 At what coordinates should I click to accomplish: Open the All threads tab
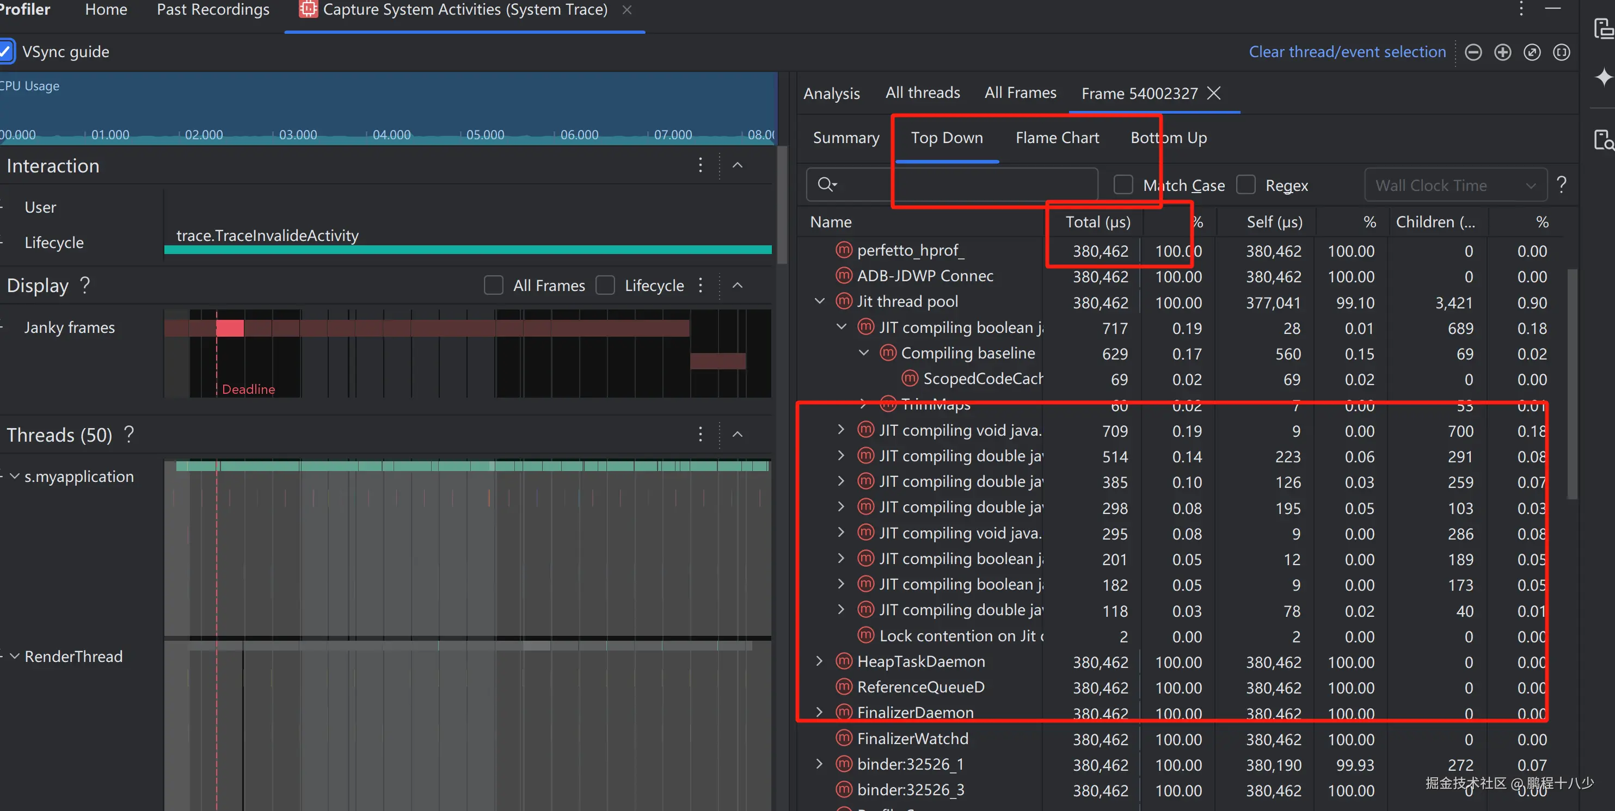click(x=922, y=92)
